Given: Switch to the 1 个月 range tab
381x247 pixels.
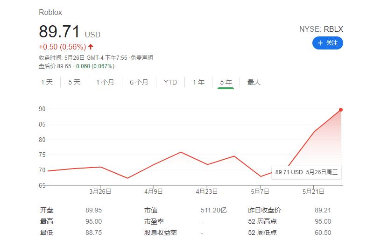Looking at the screenshot, I should [x=105, y=82].
